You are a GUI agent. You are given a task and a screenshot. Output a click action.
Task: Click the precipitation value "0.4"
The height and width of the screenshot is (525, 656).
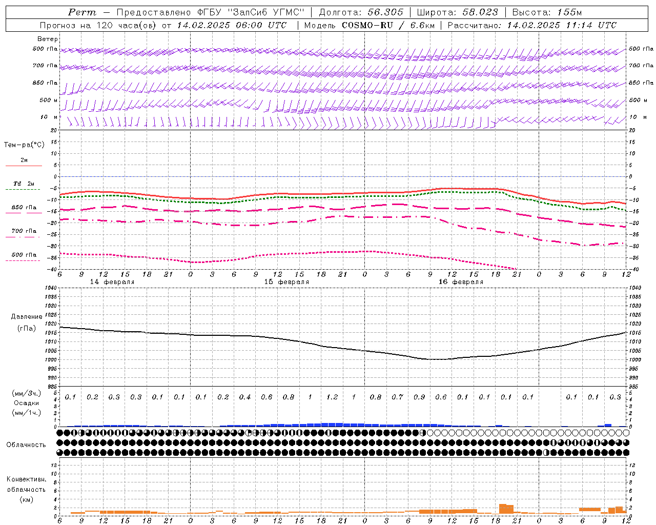coord(245,397)
